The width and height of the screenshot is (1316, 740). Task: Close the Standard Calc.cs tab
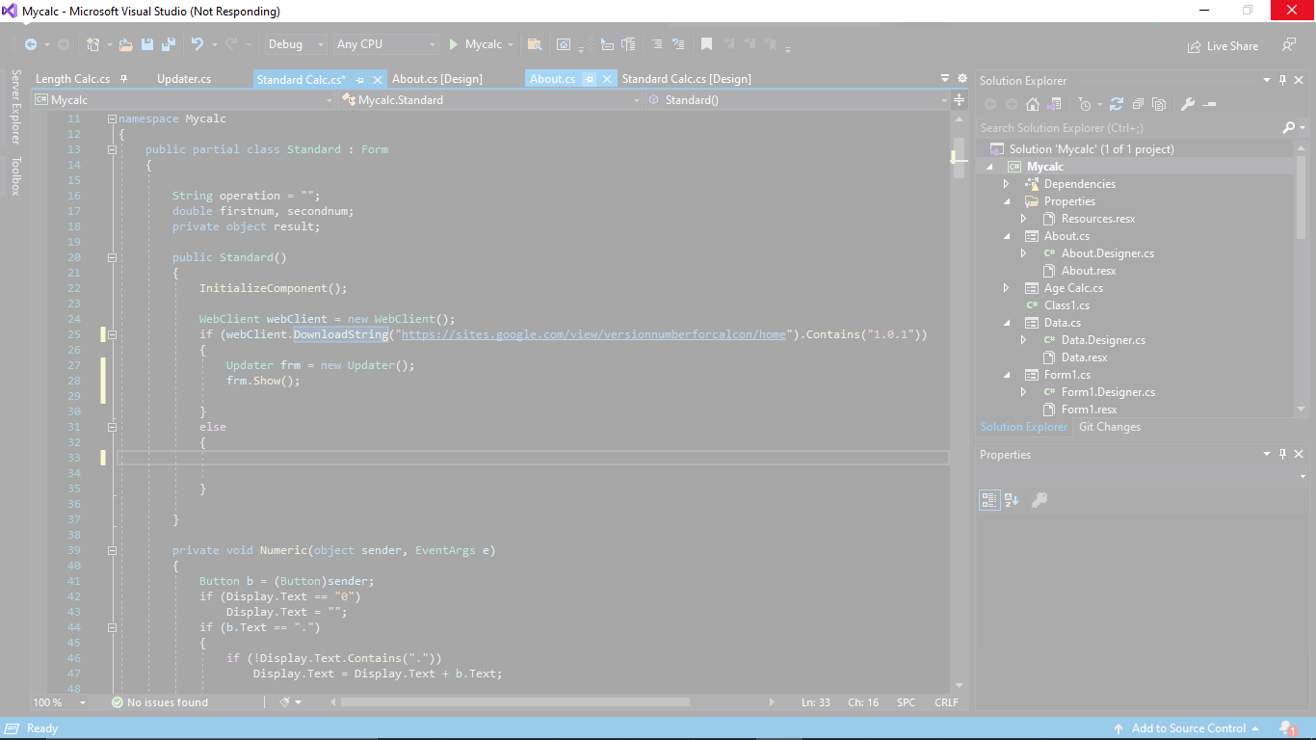pos(378,79)
